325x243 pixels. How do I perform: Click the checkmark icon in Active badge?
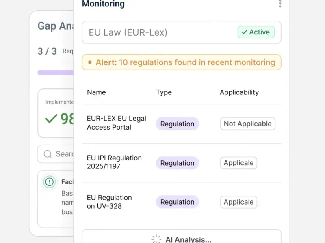245,32
